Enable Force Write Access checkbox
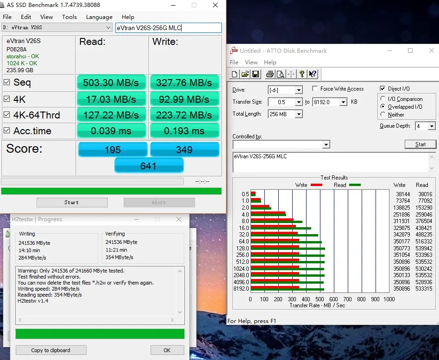Viewport: 439px width, 360px height. [x=315, y=89]
